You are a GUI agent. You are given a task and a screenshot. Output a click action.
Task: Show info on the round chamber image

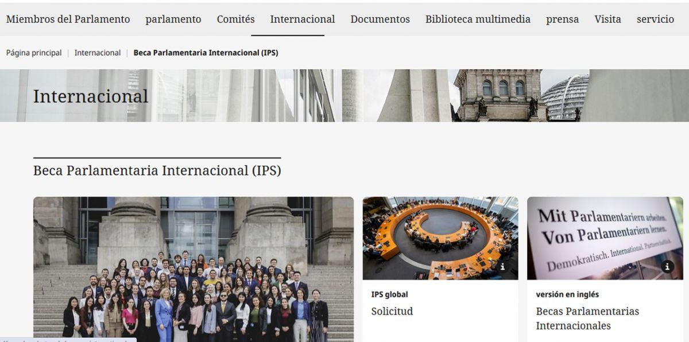502,266
